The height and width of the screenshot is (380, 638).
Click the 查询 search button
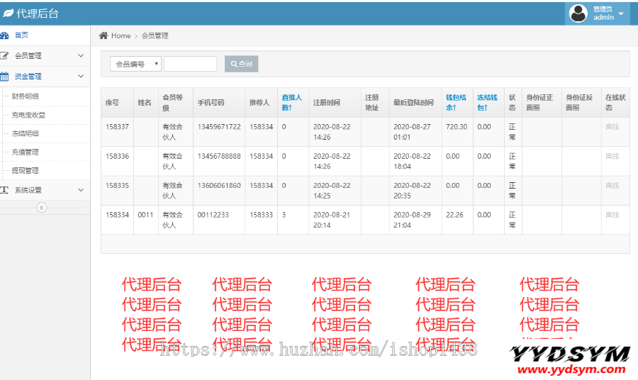(241, 64)
